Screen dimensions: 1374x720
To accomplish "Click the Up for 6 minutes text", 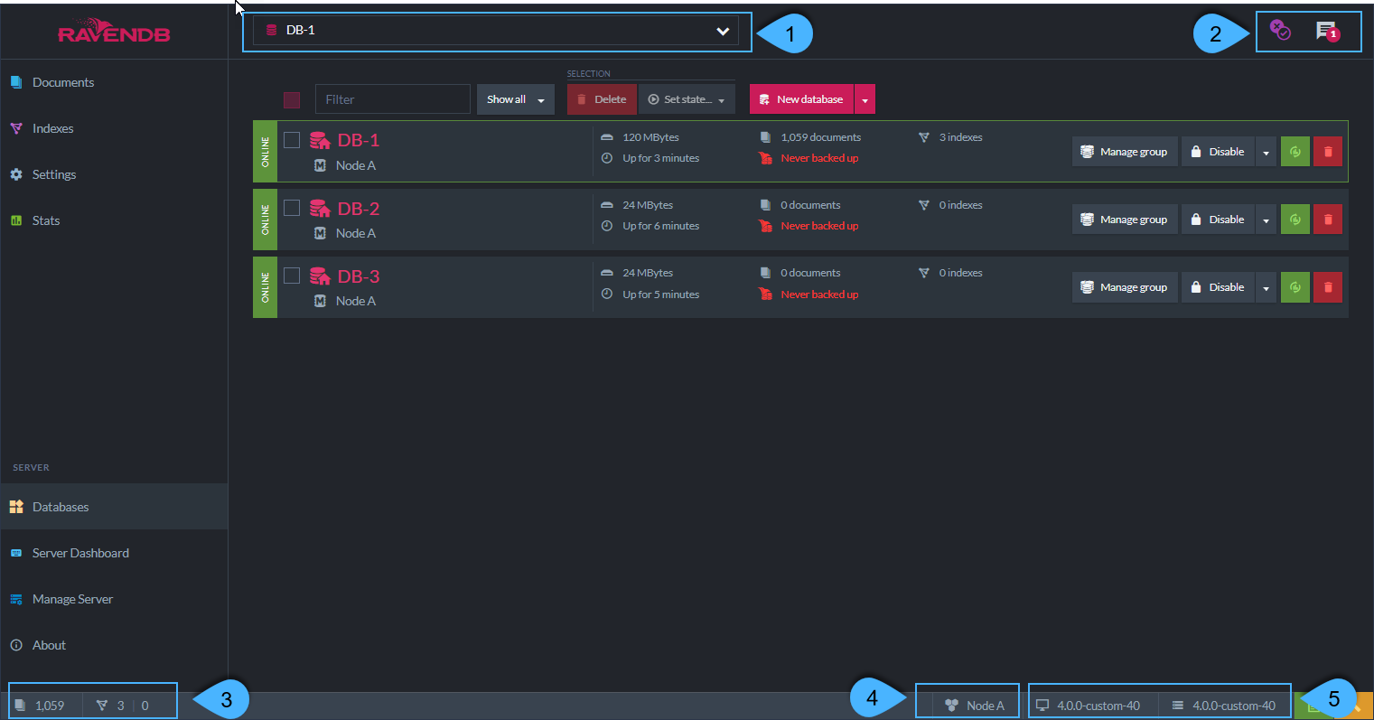I will [660, 226].
